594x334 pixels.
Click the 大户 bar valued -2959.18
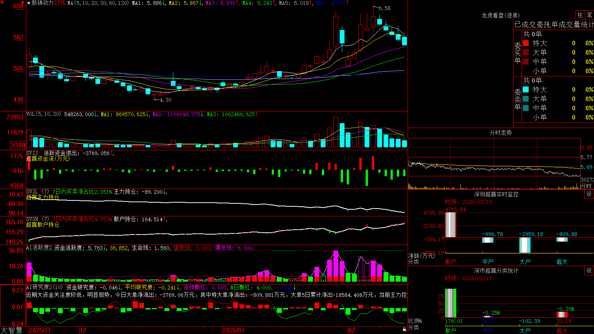pyautogui.click(x=525, y=245)
